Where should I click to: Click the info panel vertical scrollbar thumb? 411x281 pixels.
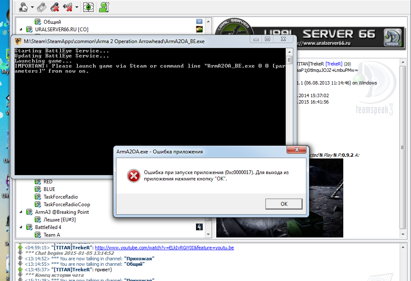point(403,147)
